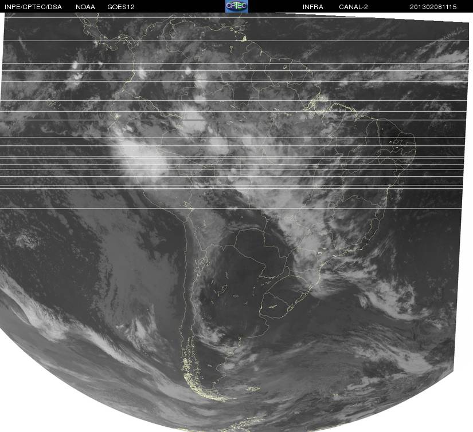Click the NOAA label in header

[85, 7]
